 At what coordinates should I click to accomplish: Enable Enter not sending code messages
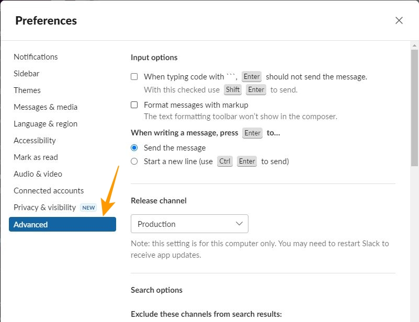click(x=134, y=77)
